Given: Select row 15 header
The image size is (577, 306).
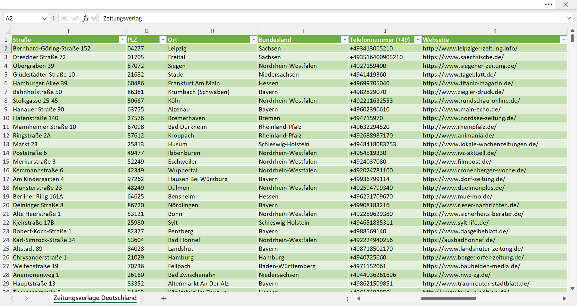Looking at the screenshot, I should pyautogui.click(x=6, y=162).
